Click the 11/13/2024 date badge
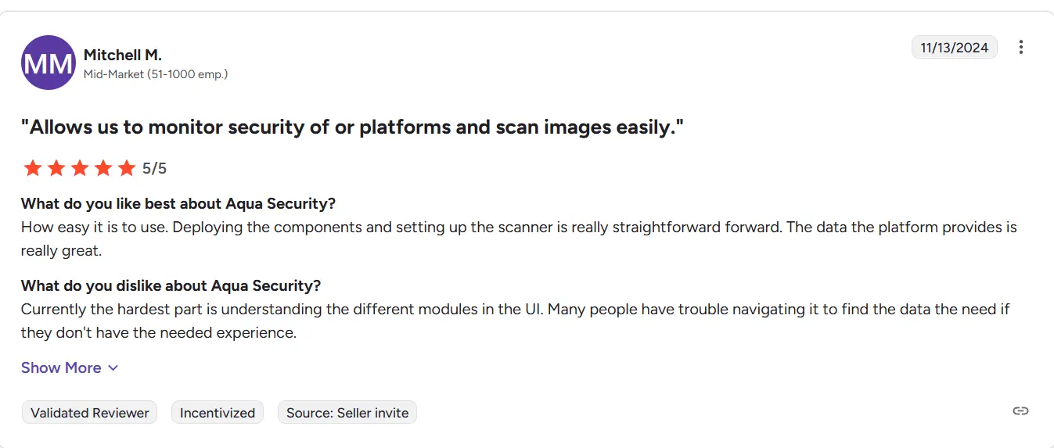This screenshot has width=1054, height=448. 955,47
